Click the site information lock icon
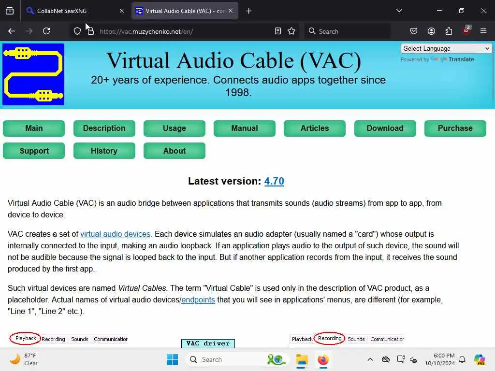495x371 pixels. tap(90, 31)
